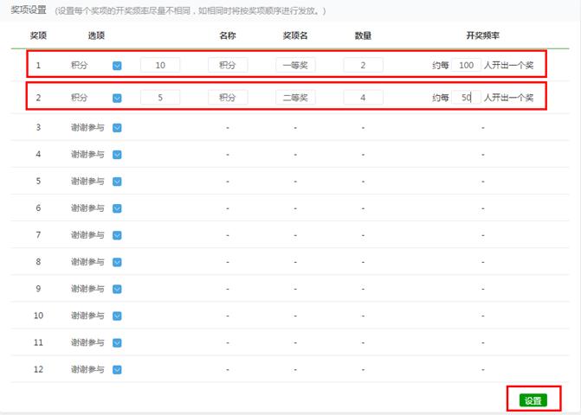Edit the 一等奖 prize name field
581x415 pixels.
(x=295, y=66)
